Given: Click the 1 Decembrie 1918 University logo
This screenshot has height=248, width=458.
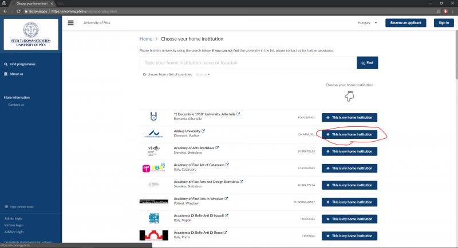Looking at the screenshot, I should click(x=153, y=117).
